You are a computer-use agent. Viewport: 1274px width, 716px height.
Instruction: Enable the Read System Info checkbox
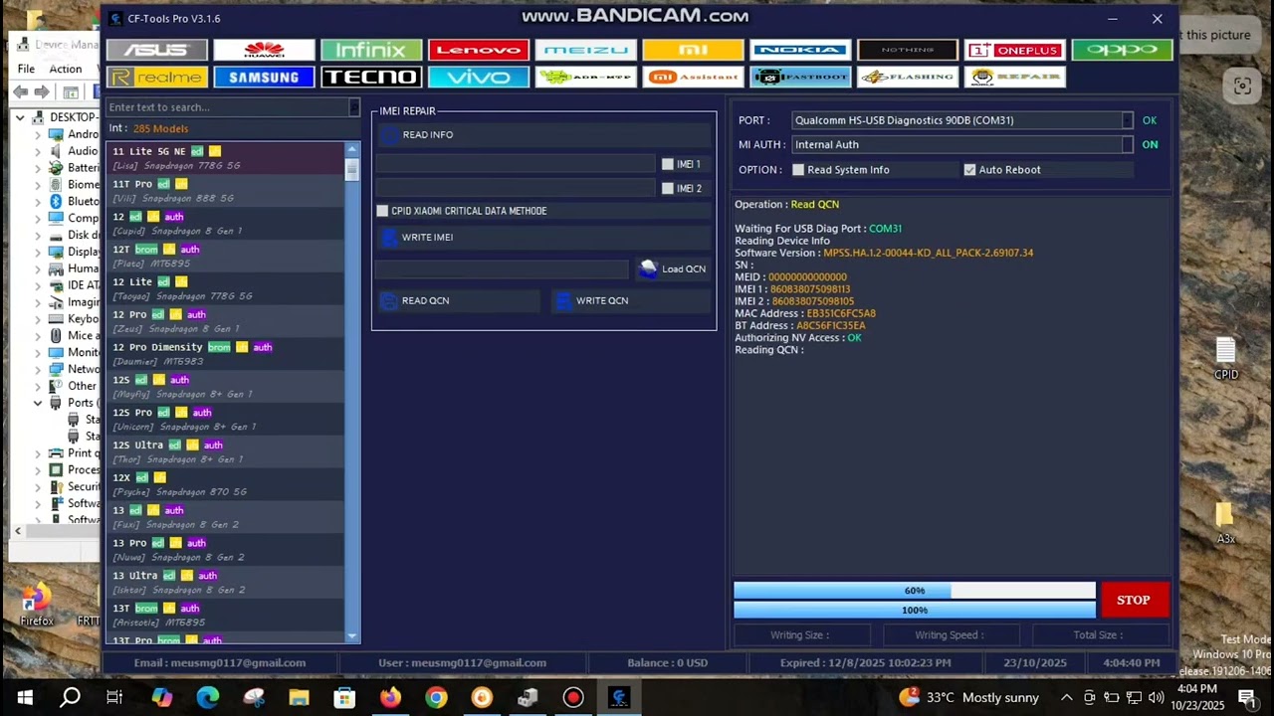(798, 170)
